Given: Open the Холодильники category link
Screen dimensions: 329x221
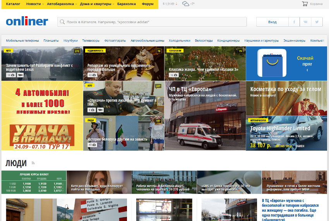Looking at the screenshot, I should [180, 41].
